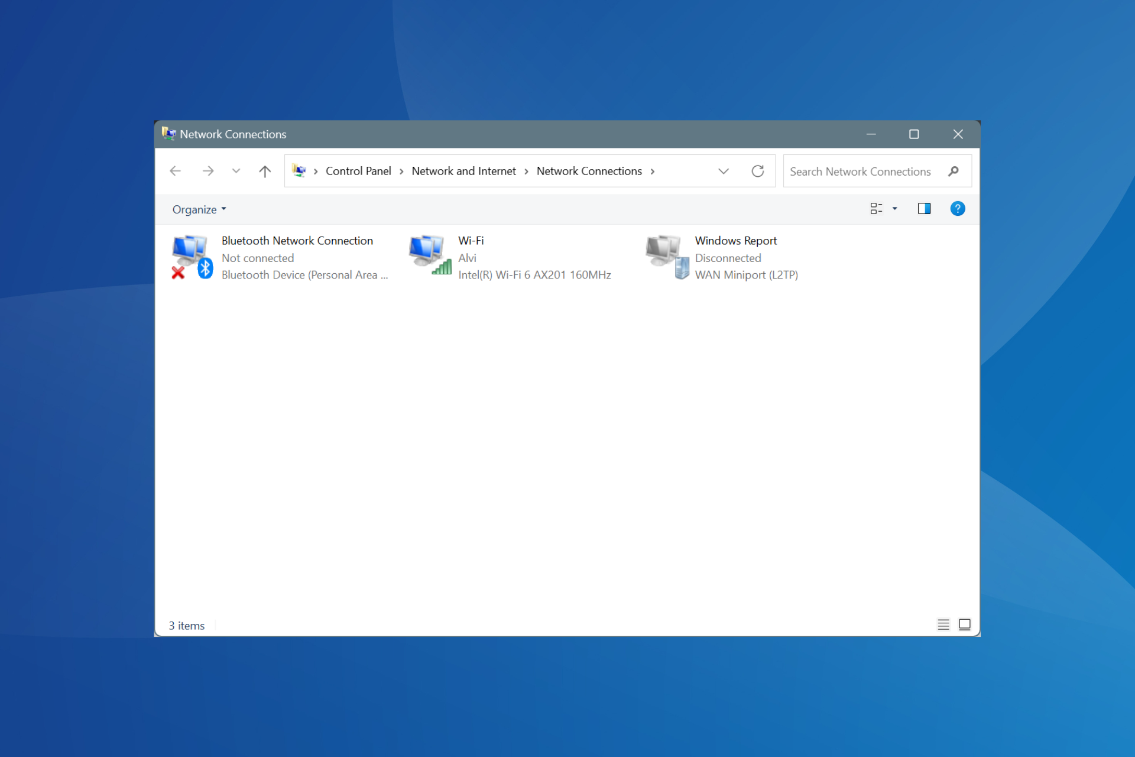This screenshot has width=1135, height=757.
Task: Click the search magnifier icon
Action: [953, 172]
